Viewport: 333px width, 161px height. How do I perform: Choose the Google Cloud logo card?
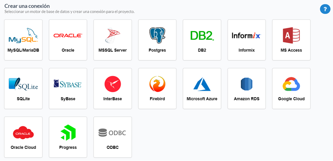pos(291,89)
